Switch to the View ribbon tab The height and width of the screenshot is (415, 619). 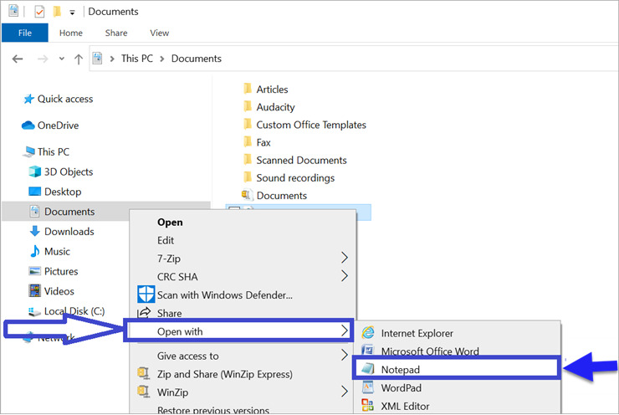pyautogui.click(x=159, y=33)
